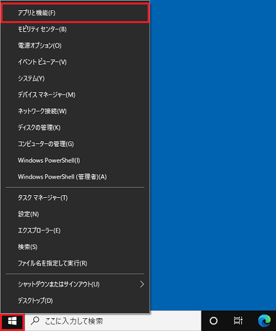Open Task View on the taskbar

pyautogui.click(x=238, y=321)
